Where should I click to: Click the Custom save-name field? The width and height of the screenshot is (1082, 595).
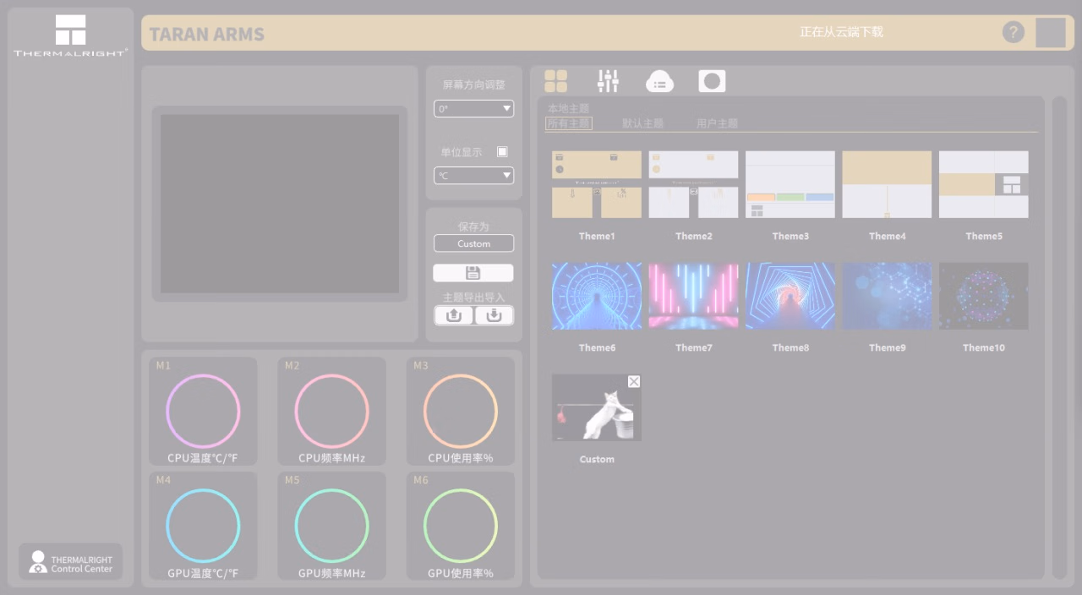473,243
